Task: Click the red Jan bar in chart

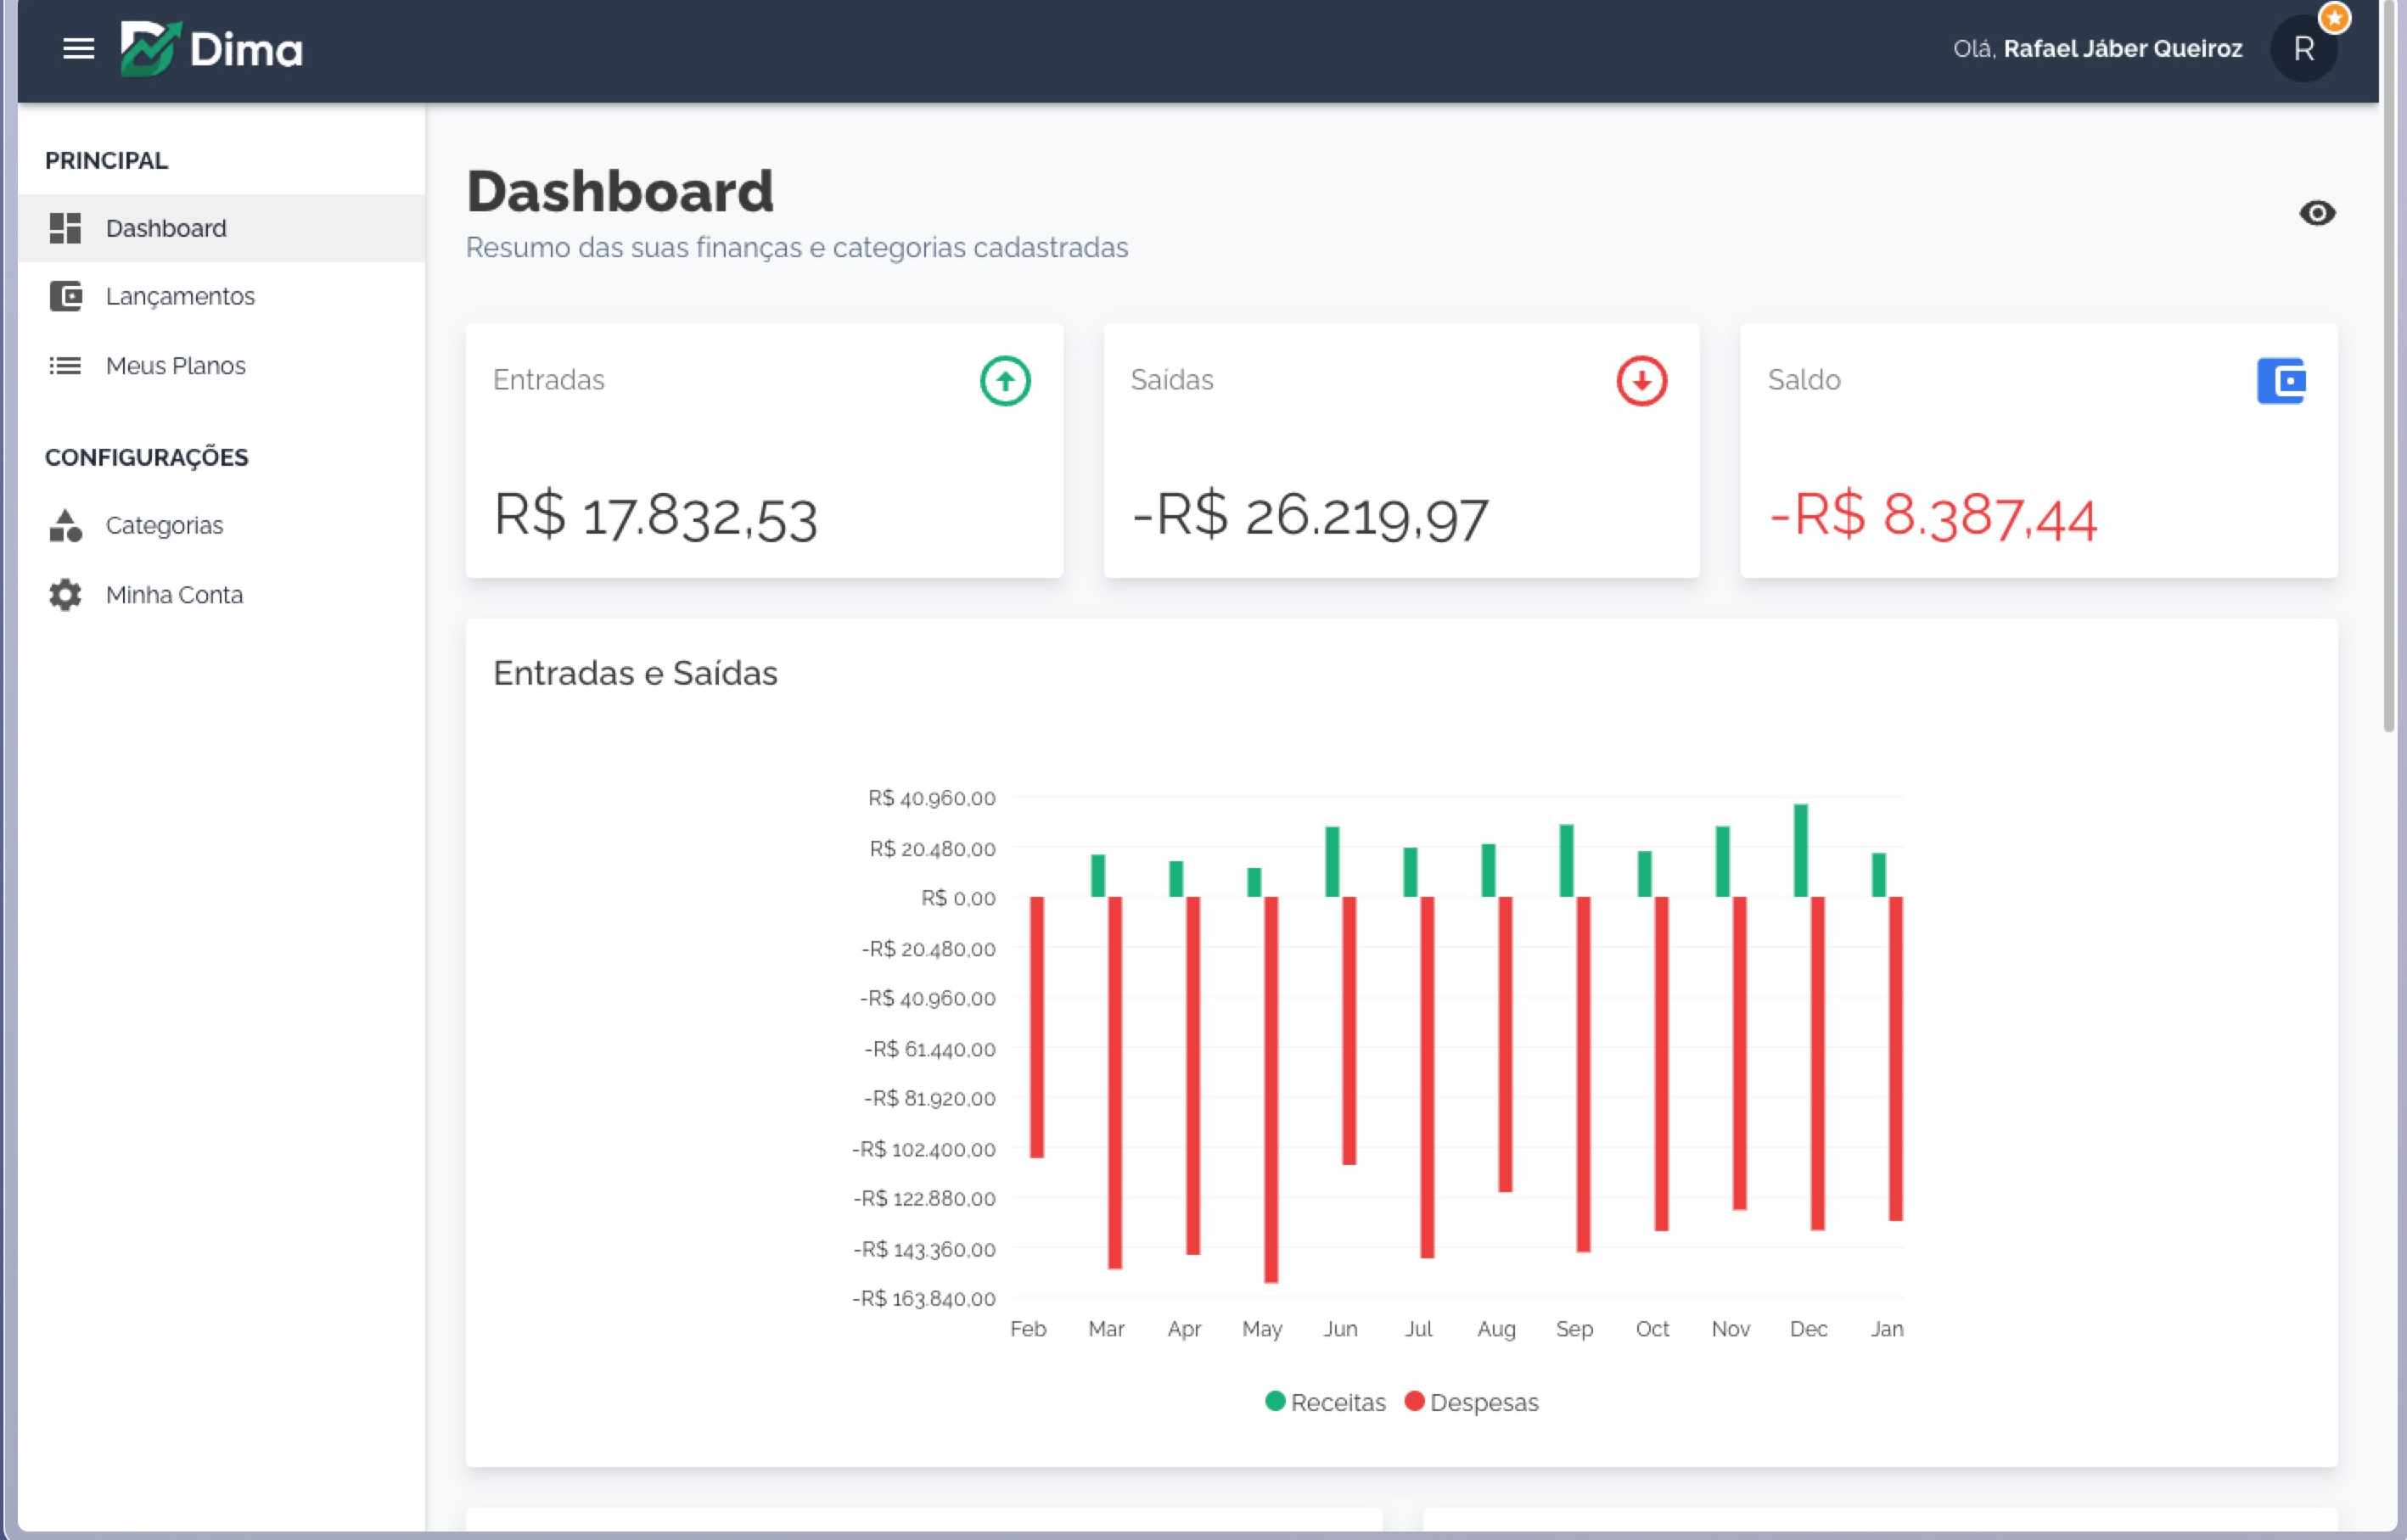Action: pyautogui.click(x=1895, y=1058)
